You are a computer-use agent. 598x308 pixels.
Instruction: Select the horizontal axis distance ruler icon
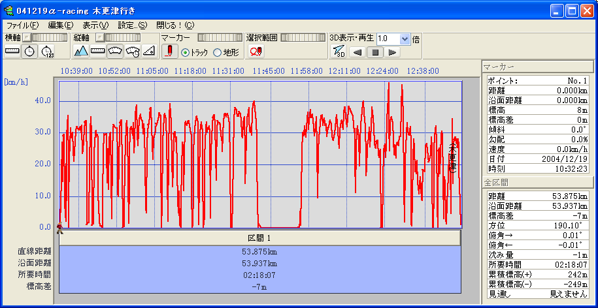pyautogui.click(x=12, y=51)
